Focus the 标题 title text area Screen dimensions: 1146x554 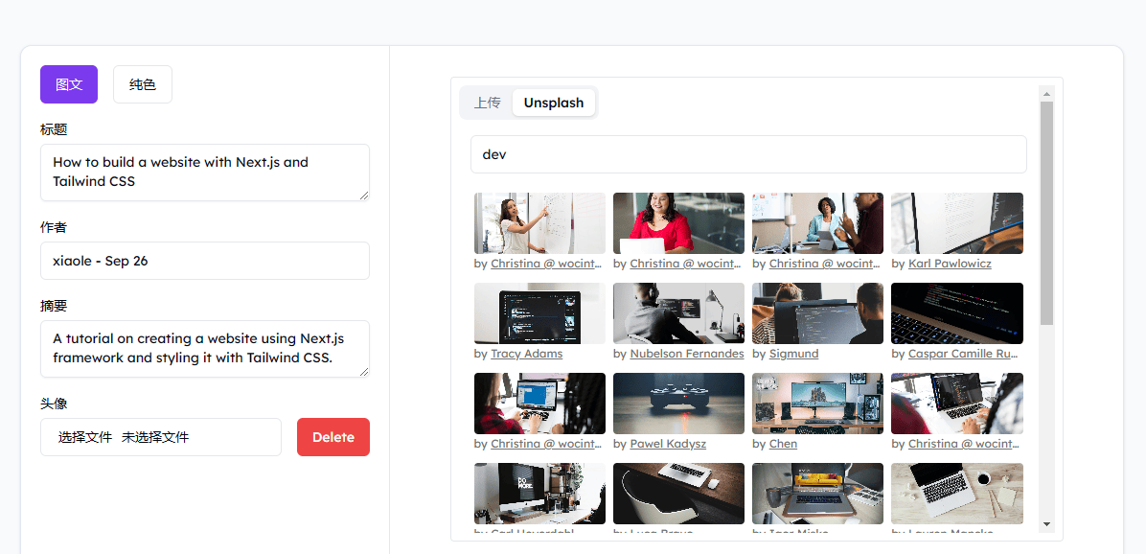204,173
